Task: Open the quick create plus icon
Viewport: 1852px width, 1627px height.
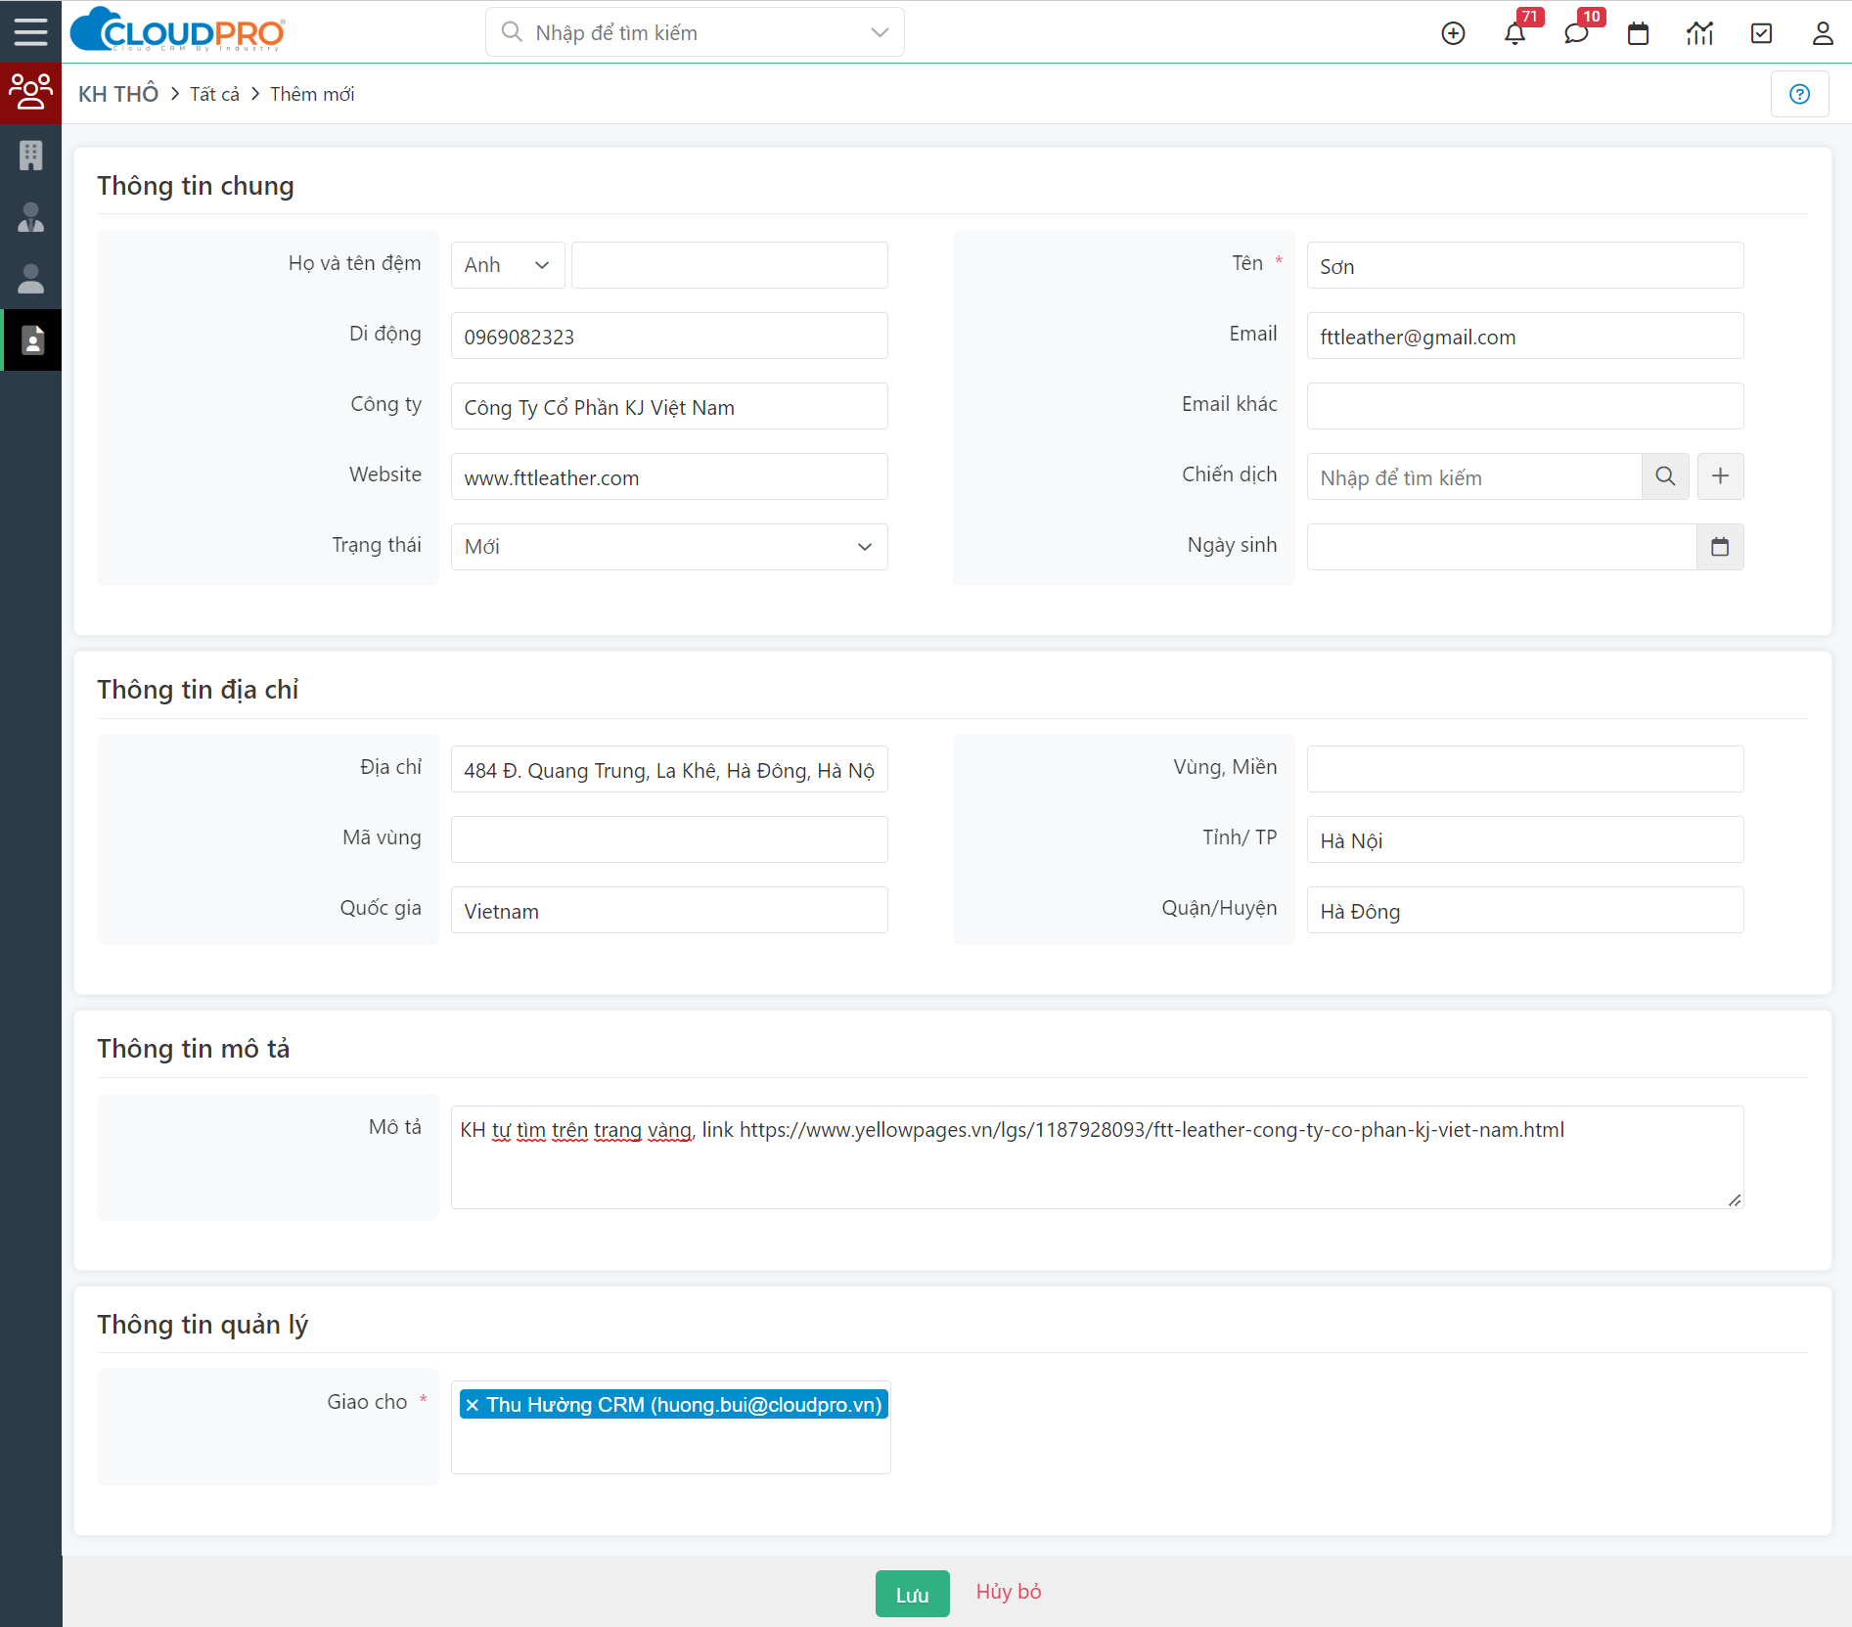Action: (1453, 33)
